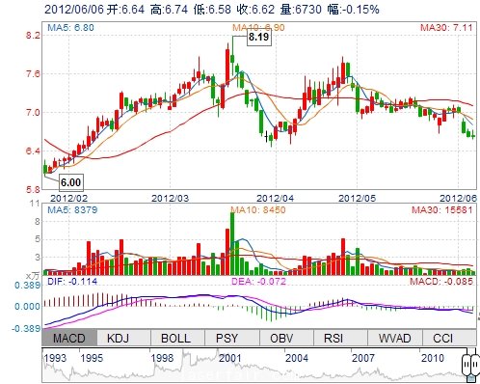Click the tallest green volume bar
480x384 pixels.
point(232,243)
